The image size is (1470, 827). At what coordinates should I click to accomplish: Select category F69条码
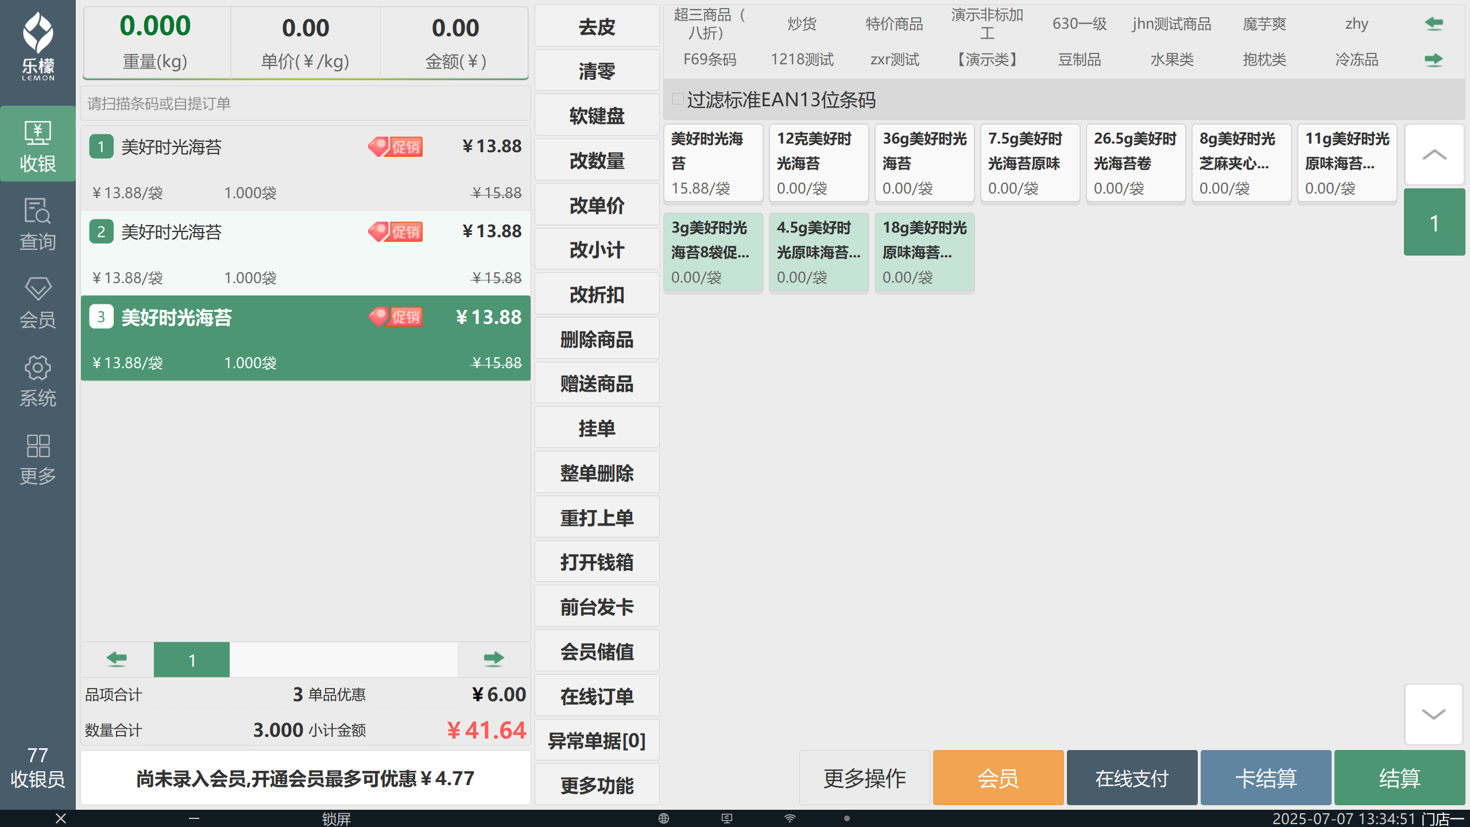[x=710, y=60]
